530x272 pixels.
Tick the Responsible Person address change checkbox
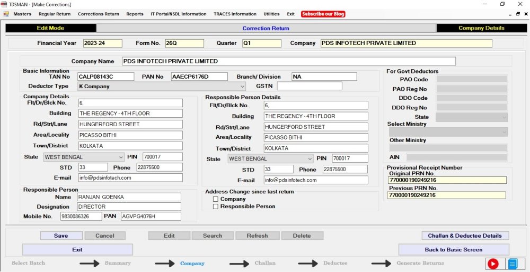pyautogui.click(x=216, y=207)
